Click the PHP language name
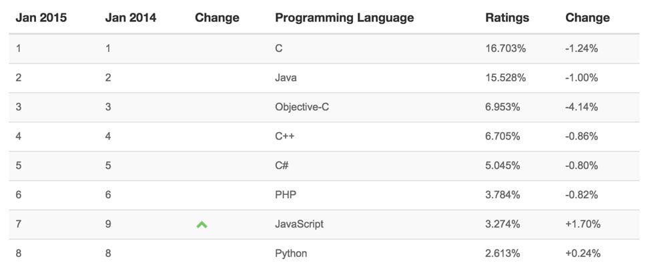 point(286,195)
